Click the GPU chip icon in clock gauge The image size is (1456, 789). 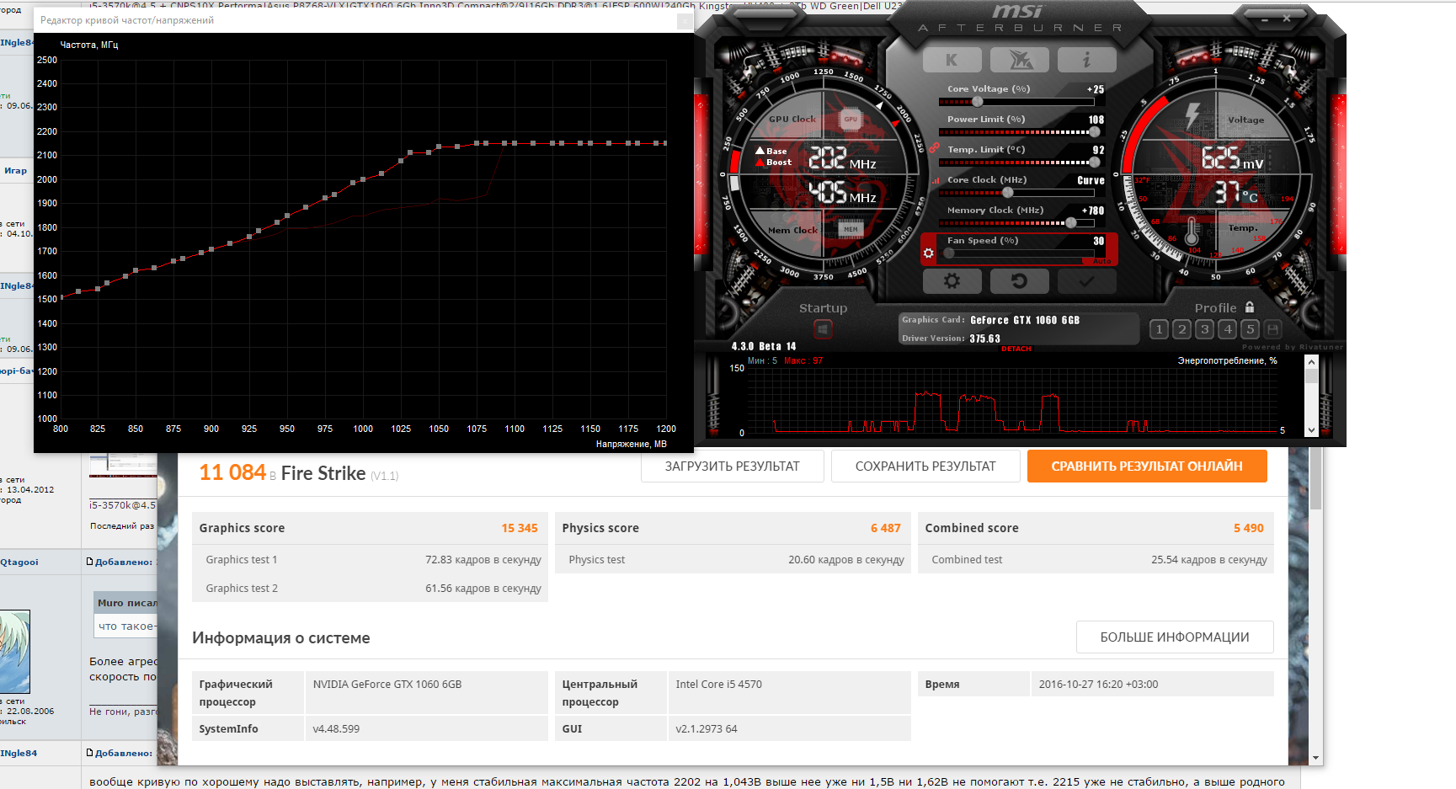[851, 120]
